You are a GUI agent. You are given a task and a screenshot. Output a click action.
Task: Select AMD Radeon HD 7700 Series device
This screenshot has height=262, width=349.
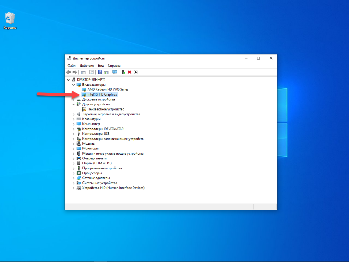108,89
